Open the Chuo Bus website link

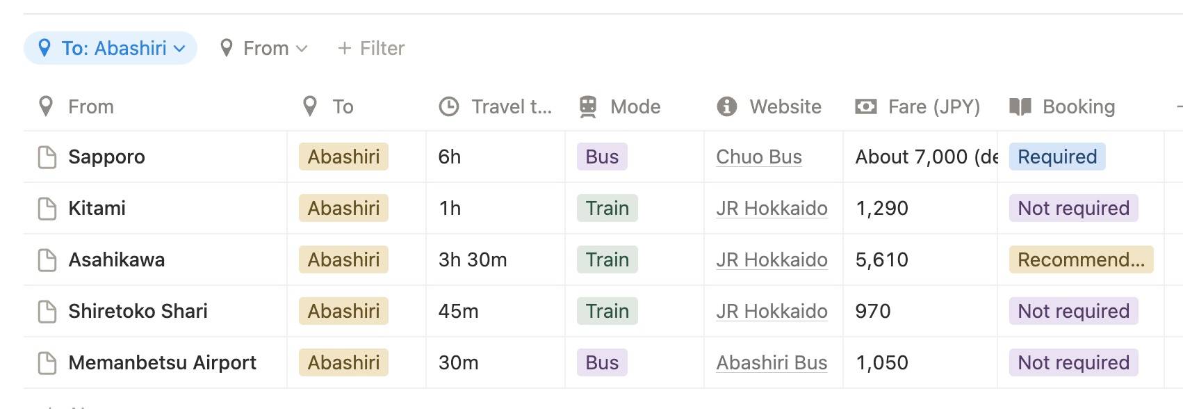[759, 157]
